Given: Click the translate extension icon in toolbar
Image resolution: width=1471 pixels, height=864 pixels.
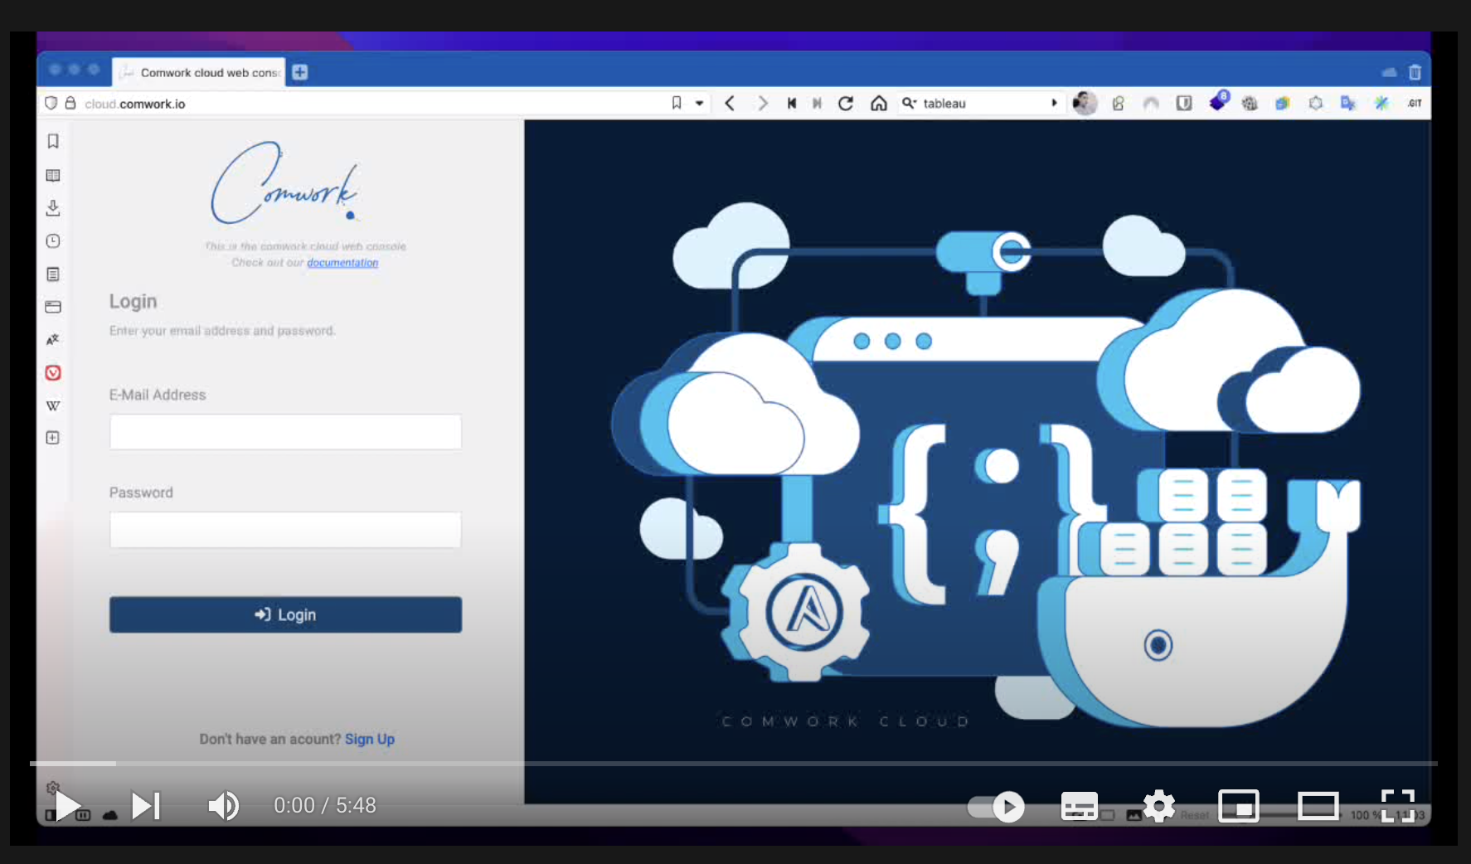Looking at the screenshot, I should coord(1348,103).
